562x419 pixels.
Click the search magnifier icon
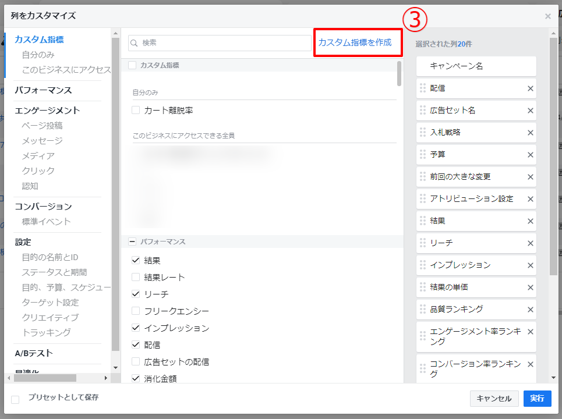(135, 43)
